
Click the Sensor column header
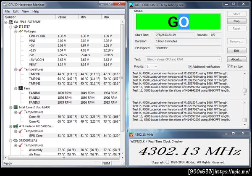[29, 17]
